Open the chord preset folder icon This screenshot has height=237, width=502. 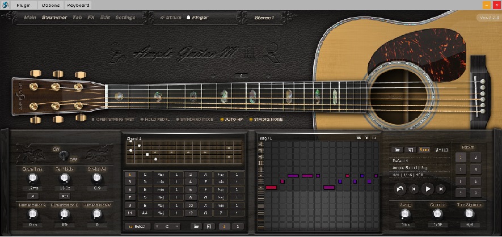point(196,226)
